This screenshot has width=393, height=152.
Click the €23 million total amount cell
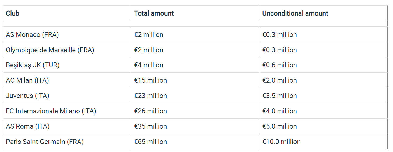pos(195,96)
